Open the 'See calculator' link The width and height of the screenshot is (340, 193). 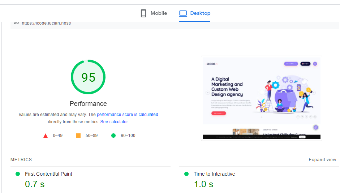pyautogui.click(x=114, y=122)
